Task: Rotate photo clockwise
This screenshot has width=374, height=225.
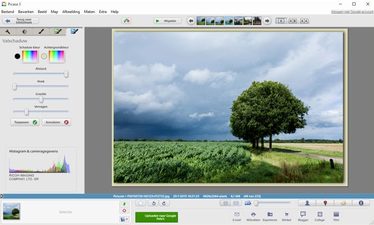Action: (x=164, y=203)
